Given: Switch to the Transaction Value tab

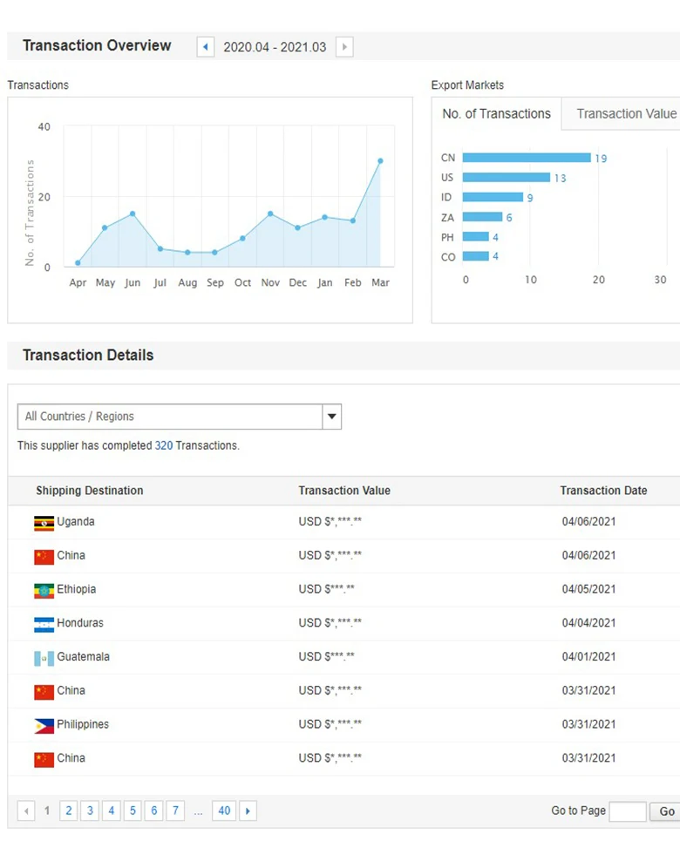Looking at the screenshot, I should click(626, 114).
